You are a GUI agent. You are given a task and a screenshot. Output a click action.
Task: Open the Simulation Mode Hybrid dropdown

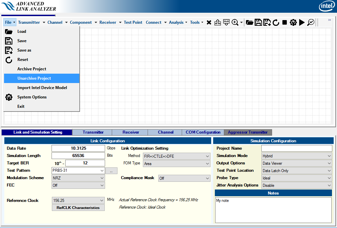pyautogui.click(x=297, y=156)
